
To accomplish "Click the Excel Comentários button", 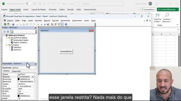I will pyautogui.click(x=148, y=10).
